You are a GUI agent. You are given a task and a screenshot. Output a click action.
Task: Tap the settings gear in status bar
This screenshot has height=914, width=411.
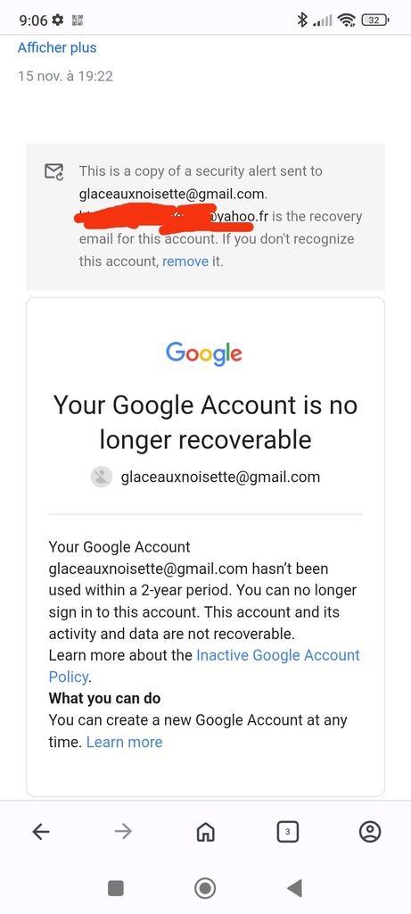[x=57, y=21]
